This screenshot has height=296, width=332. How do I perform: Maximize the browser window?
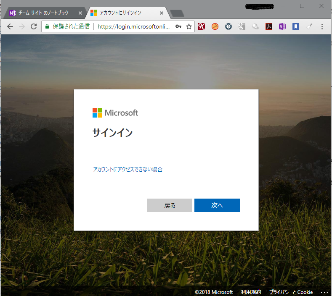(x=302, y=6)
